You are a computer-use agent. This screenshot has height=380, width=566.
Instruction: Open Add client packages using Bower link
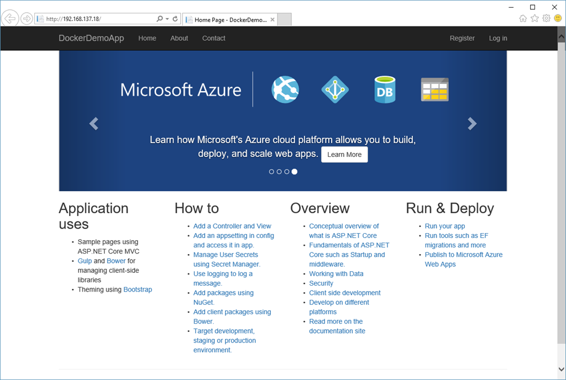pos(232,316)
